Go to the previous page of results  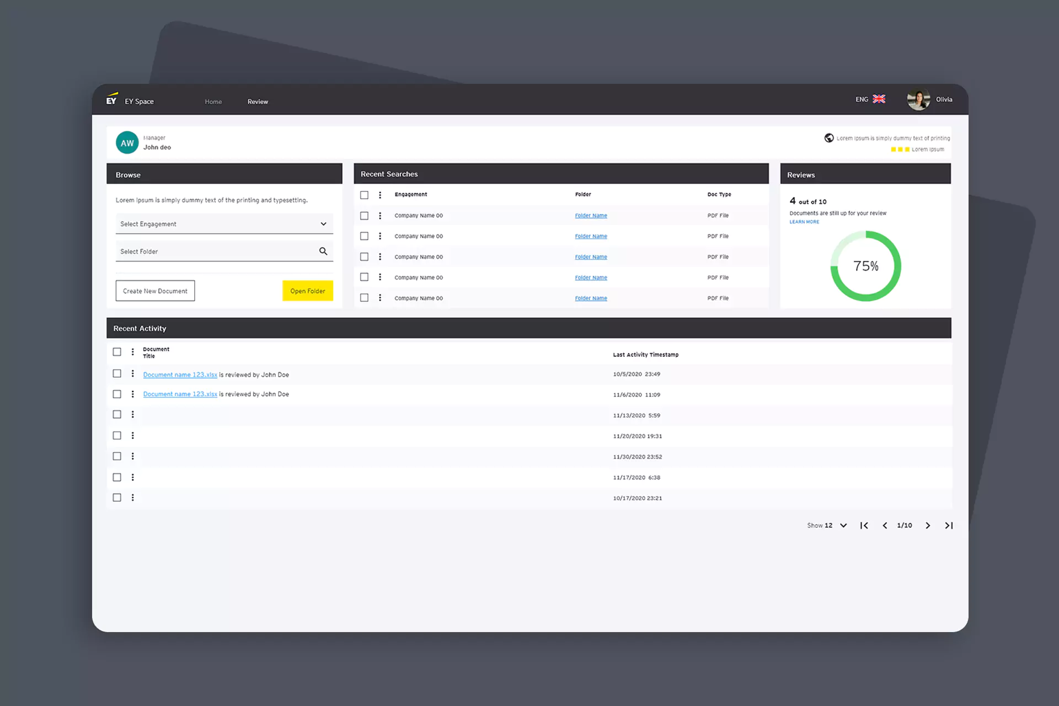click(x=885, y=526)
